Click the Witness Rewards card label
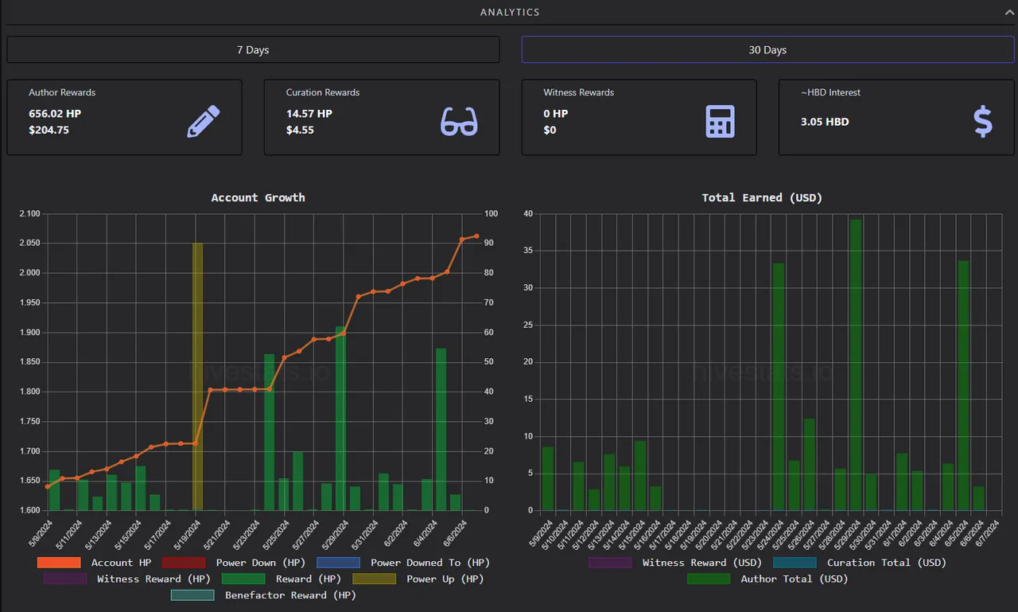Viewport: 1018px width, 612px height. (x=579, y=92)
